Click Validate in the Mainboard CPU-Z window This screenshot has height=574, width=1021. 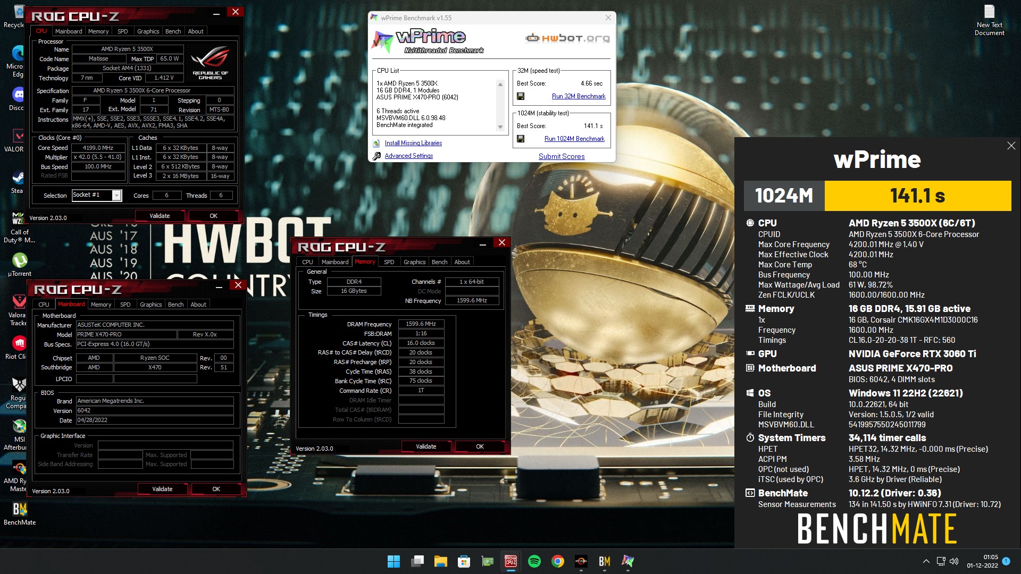pos(162,489)
